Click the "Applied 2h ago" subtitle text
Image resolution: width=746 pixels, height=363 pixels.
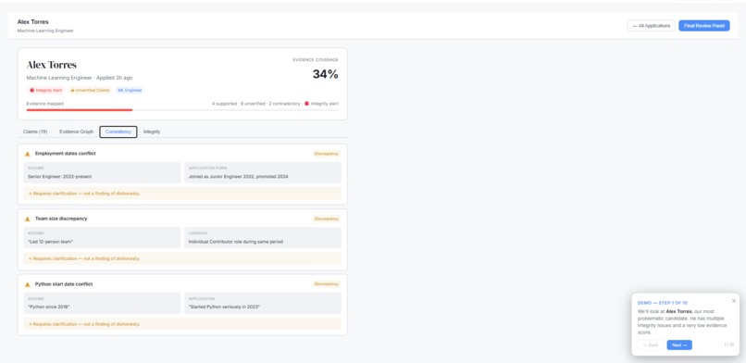coord(115,78)
